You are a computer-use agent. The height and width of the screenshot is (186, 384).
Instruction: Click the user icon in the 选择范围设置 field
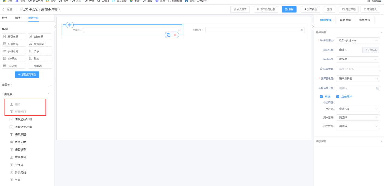pos(377,88)
